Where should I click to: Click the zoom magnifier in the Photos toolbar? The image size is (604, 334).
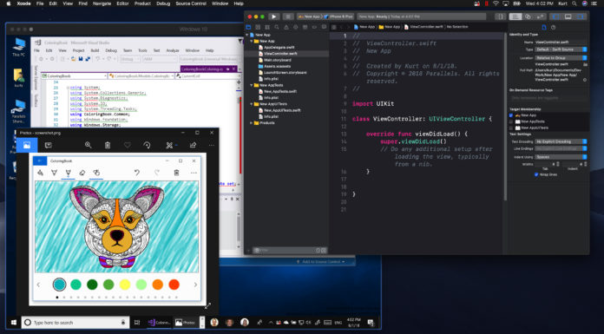pyautogui.click(x=89, y=145)
